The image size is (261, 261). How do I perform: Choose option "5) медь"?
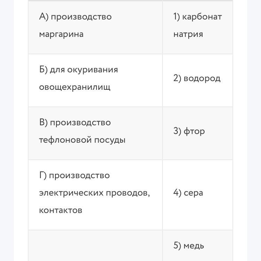[x=189, y=246]
